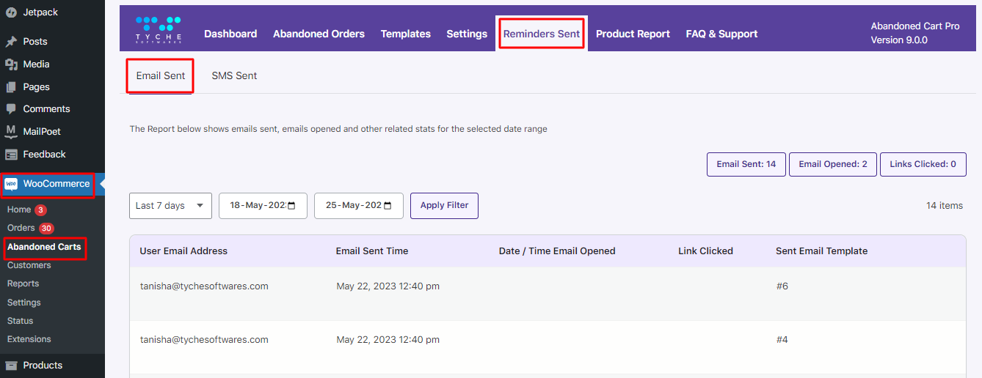The width and height of the screenshot is (982, 378).
Task: Click the Feedback form icon
Action: tap(11, 155)
